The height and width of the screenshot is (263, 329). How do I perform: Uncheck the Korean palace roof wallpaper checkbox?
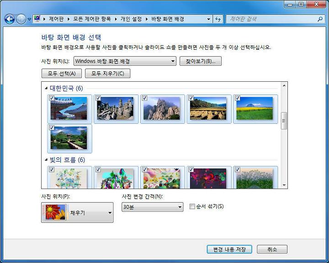(52, 98)
